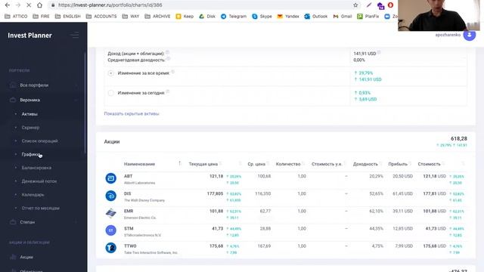The image size is (484, 272).
Task: Open the browser home page icon
Action: click(x=39, y=5)
